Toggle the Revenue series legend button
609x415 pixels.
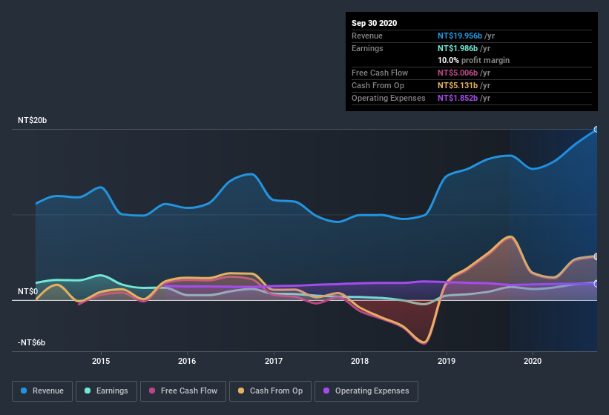pyautogui.click(x=42, y=391)
